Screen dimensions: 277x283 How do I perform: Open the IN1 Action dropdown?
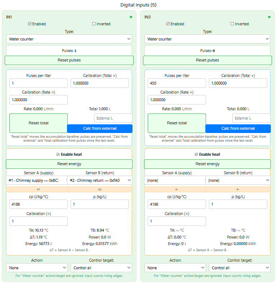point(37,268)
